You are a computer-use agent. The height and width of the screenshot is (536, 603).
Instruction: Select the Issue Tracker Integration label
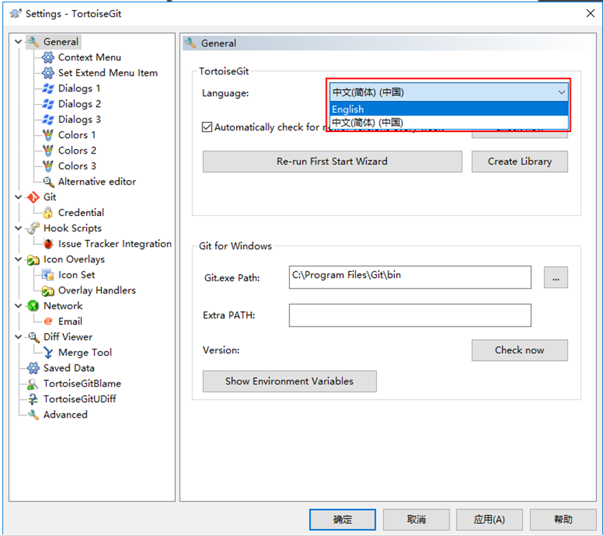[115, 244]
